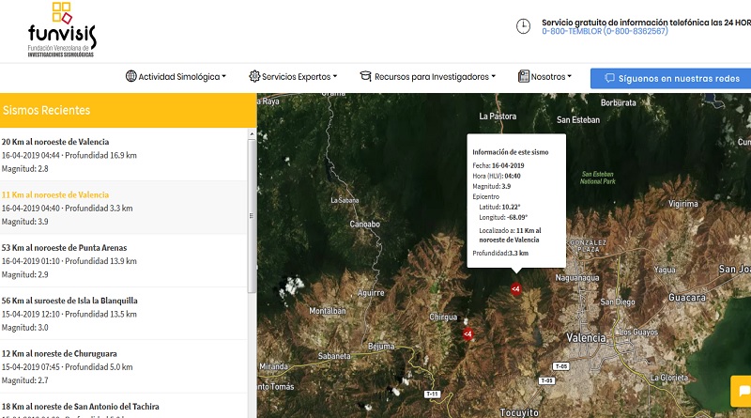751x418 pixels.
Task: Open the Actividad Sismológica dropdown menu
Action: [x=176, y=76]
